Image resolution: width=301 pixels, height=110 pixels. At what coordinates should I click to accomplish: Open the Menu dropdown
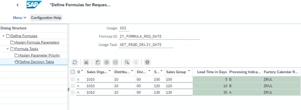pos(20,18)
